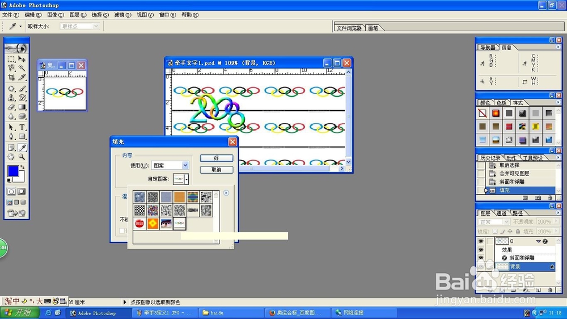The image size is (567, 319).
Task: Open baidu folder in taskbar
Action: 231,313
